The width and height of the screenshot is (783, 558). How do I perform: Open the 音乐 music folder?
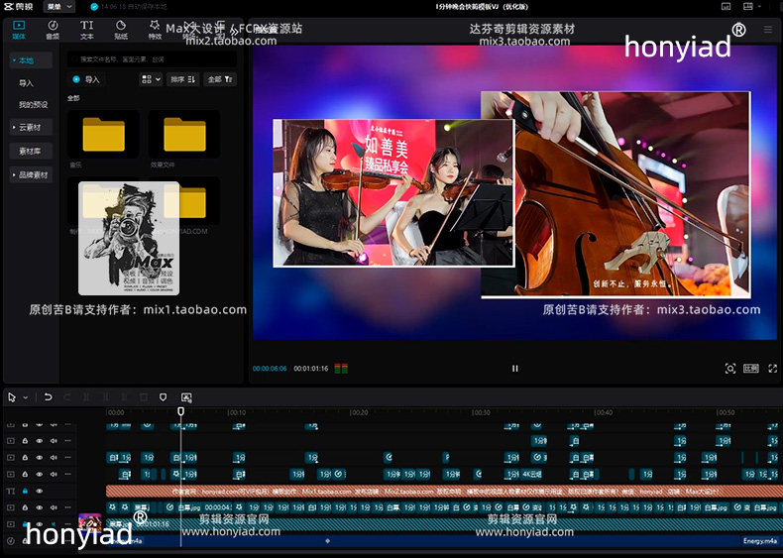pos(103,135)
